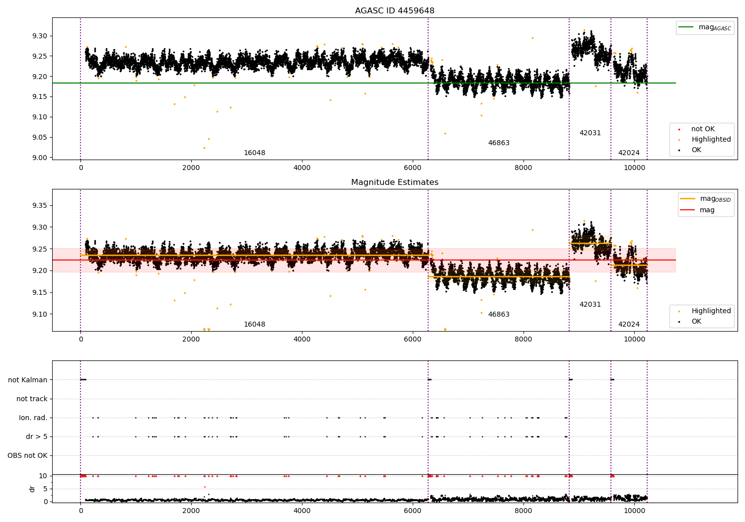745x522 pixels.
Task: Click the mag OBSID legend entry
Action: click(x=706, y=199)
